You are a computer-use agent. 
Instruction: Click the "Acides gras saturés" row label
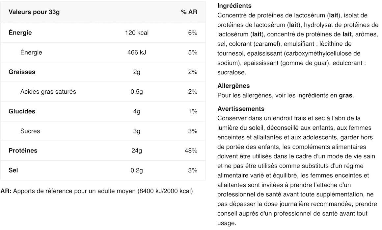[48, 92]
